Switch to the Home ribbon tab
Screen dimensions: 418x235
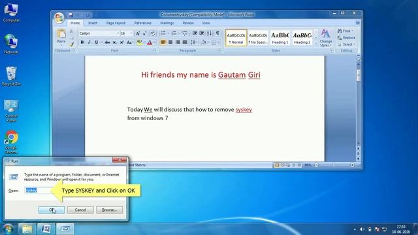(x=75, y=23)
